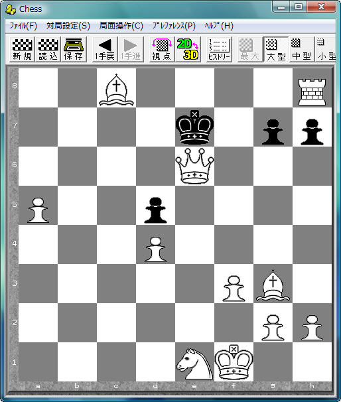The height and width of the screenshot is (402, 341).
Task: Select 最大 maximum board size
Action: (250, 49)
